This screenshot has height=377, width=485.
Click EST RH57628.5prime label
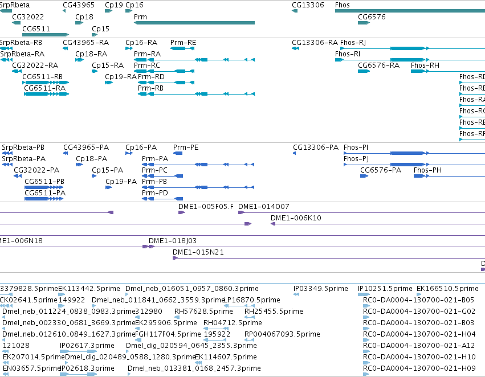pyautogui.click(x=203, y=312)
